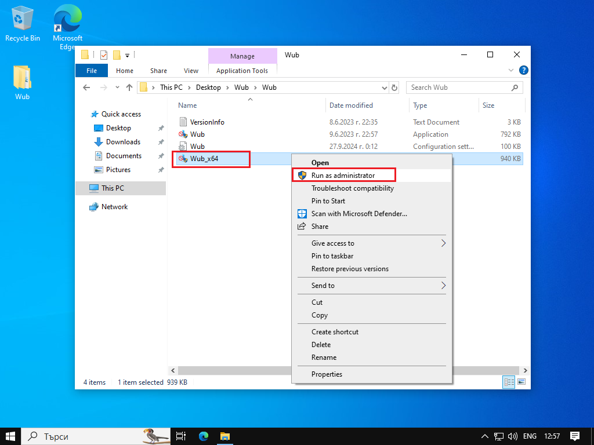594x445 pixels.
Task: Go forward with the Forward arrow
Action: (103, 87)
